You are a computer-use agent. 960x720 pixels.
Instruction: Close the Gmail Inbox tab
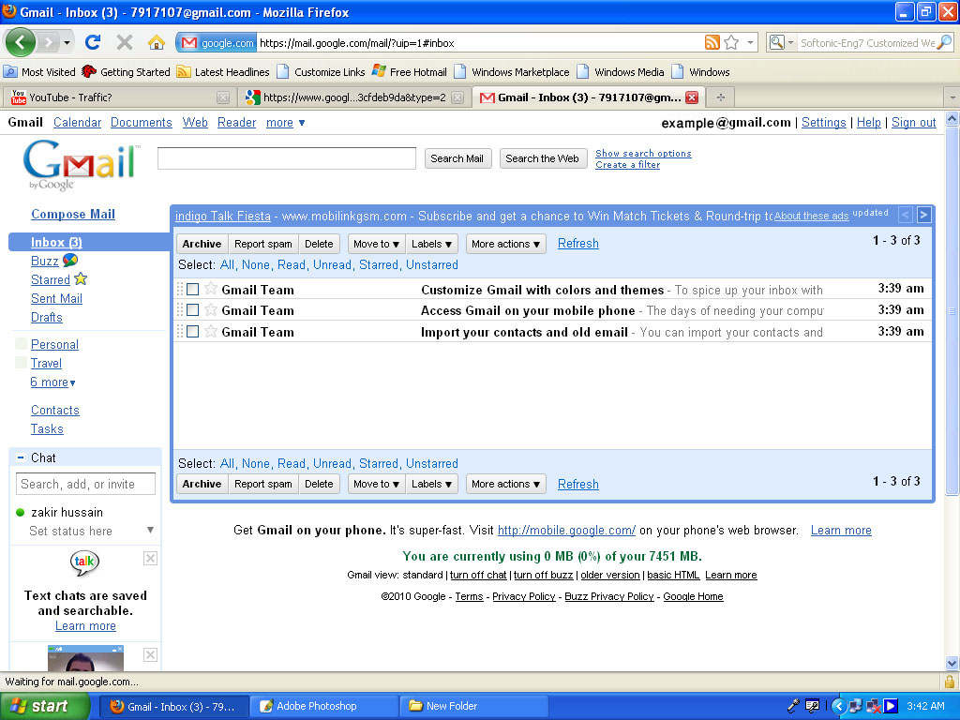692,97
